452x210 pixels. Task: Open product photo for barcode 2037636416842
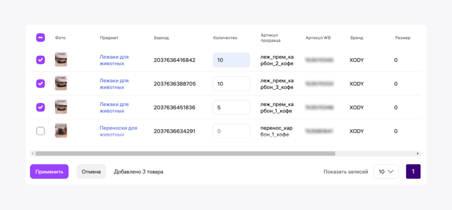[61, 60]
